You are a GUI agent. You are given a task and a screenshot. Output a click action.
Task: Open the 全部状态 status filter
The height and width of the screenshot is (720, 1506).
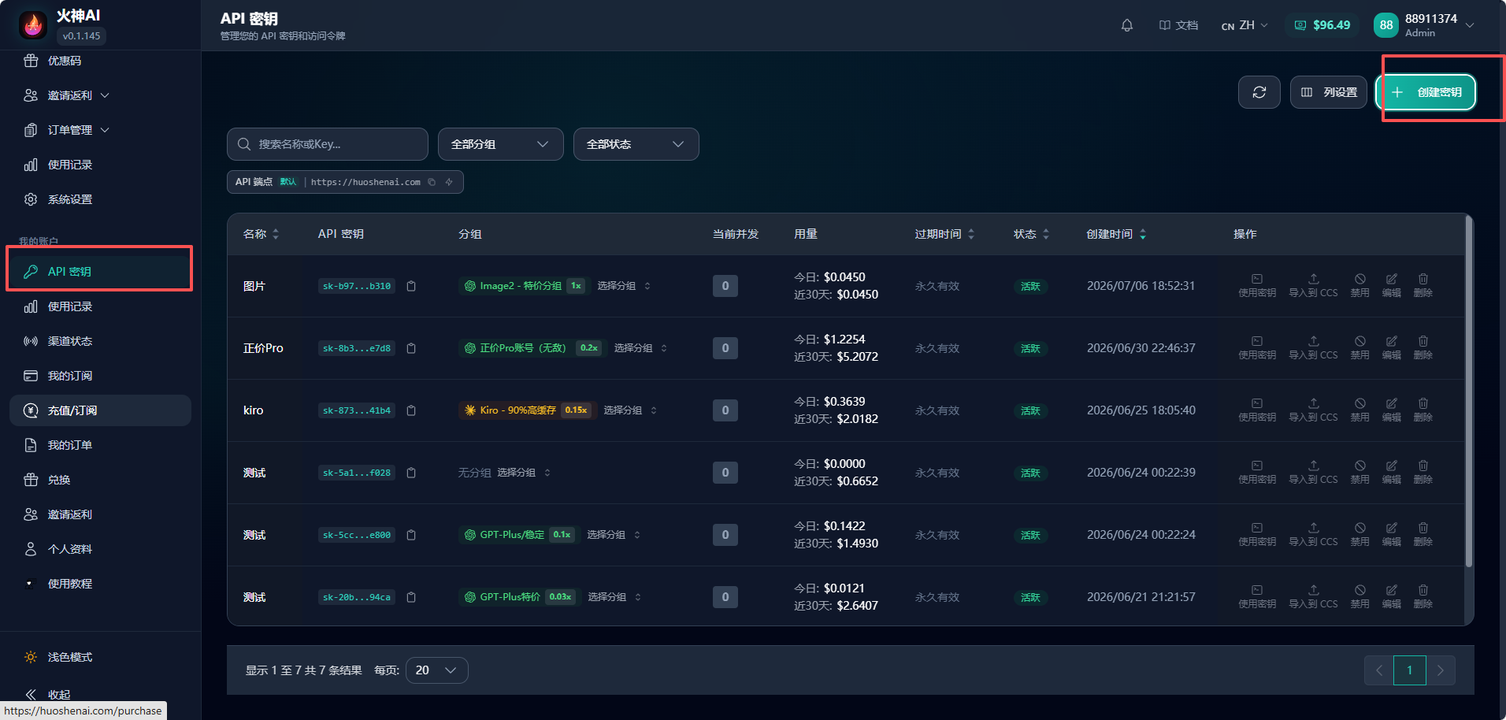point(636,144)
